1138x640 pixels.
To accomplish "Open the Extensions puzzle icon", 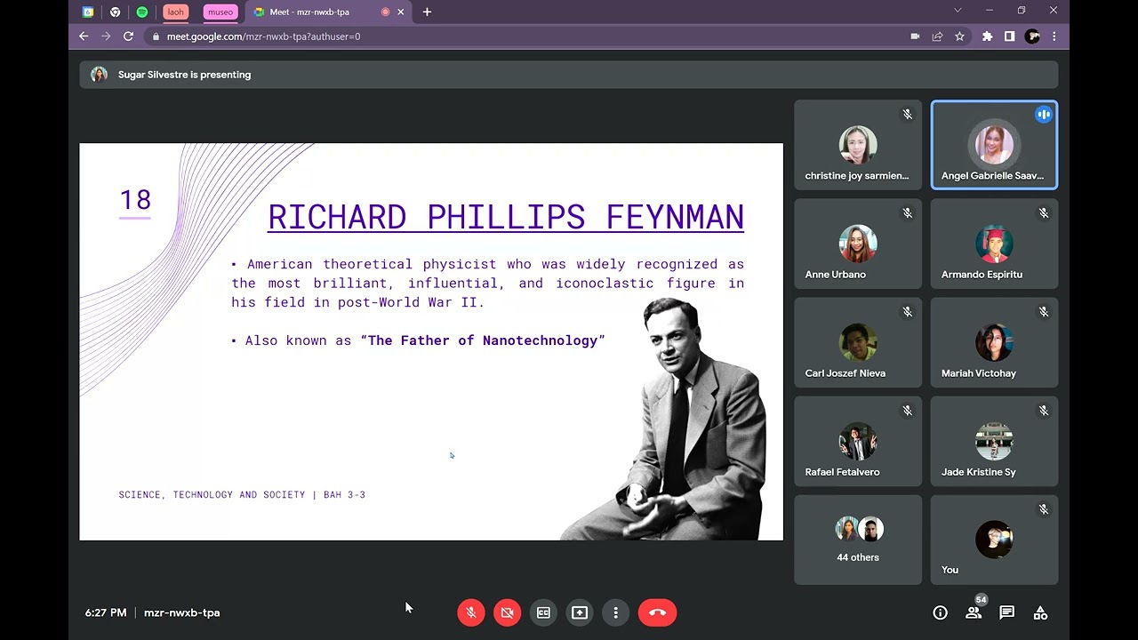I will coord(987,36).
